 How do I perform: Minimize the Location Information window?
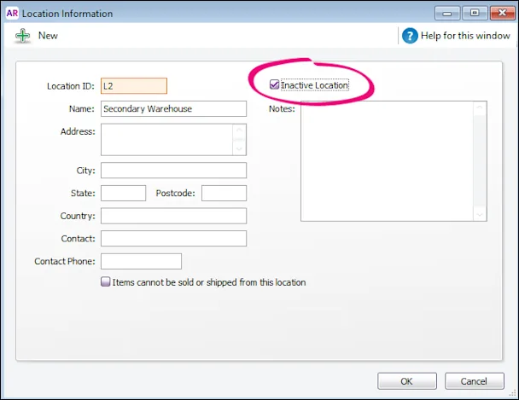(x=447, y=14)
